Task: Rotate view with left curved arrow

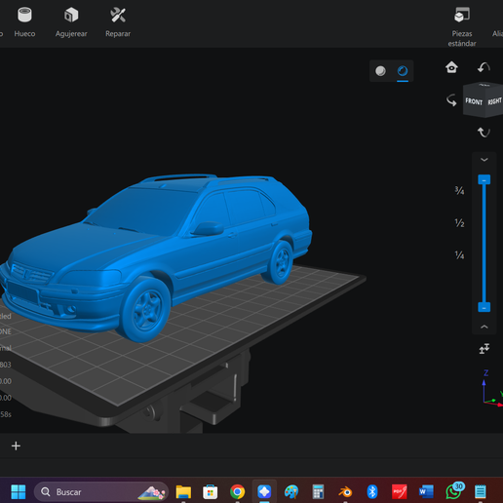Action: pos(451,100)
